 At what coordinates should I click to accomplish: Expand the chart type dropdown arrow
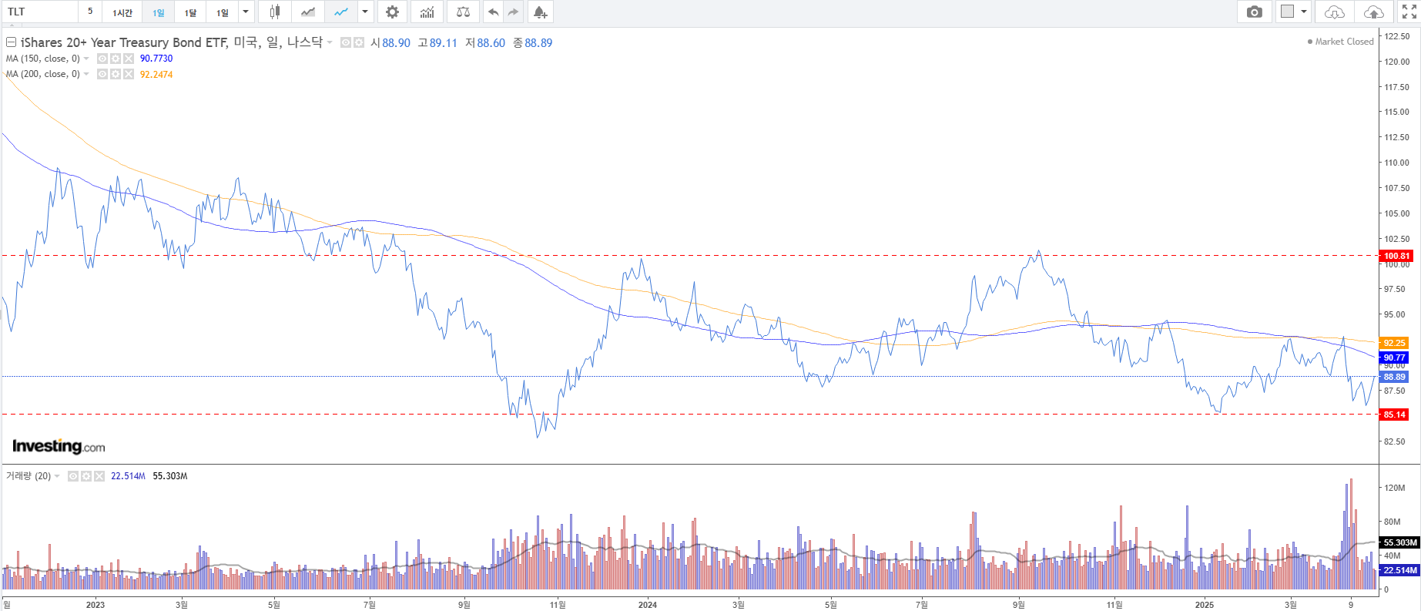pos(365,12)
